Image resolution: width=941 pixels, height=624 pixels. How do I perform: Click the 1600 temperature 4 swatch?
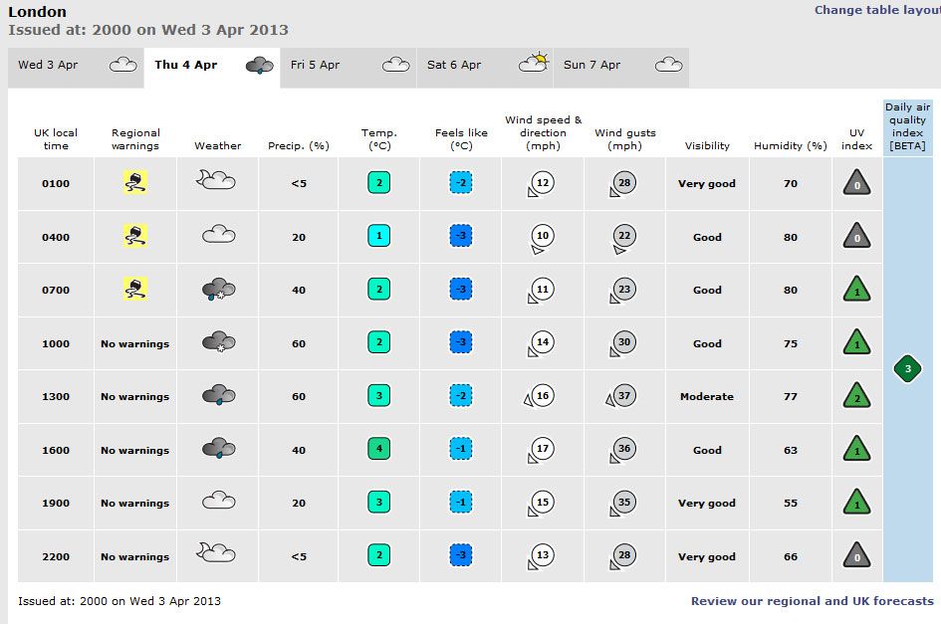(377, 450)
